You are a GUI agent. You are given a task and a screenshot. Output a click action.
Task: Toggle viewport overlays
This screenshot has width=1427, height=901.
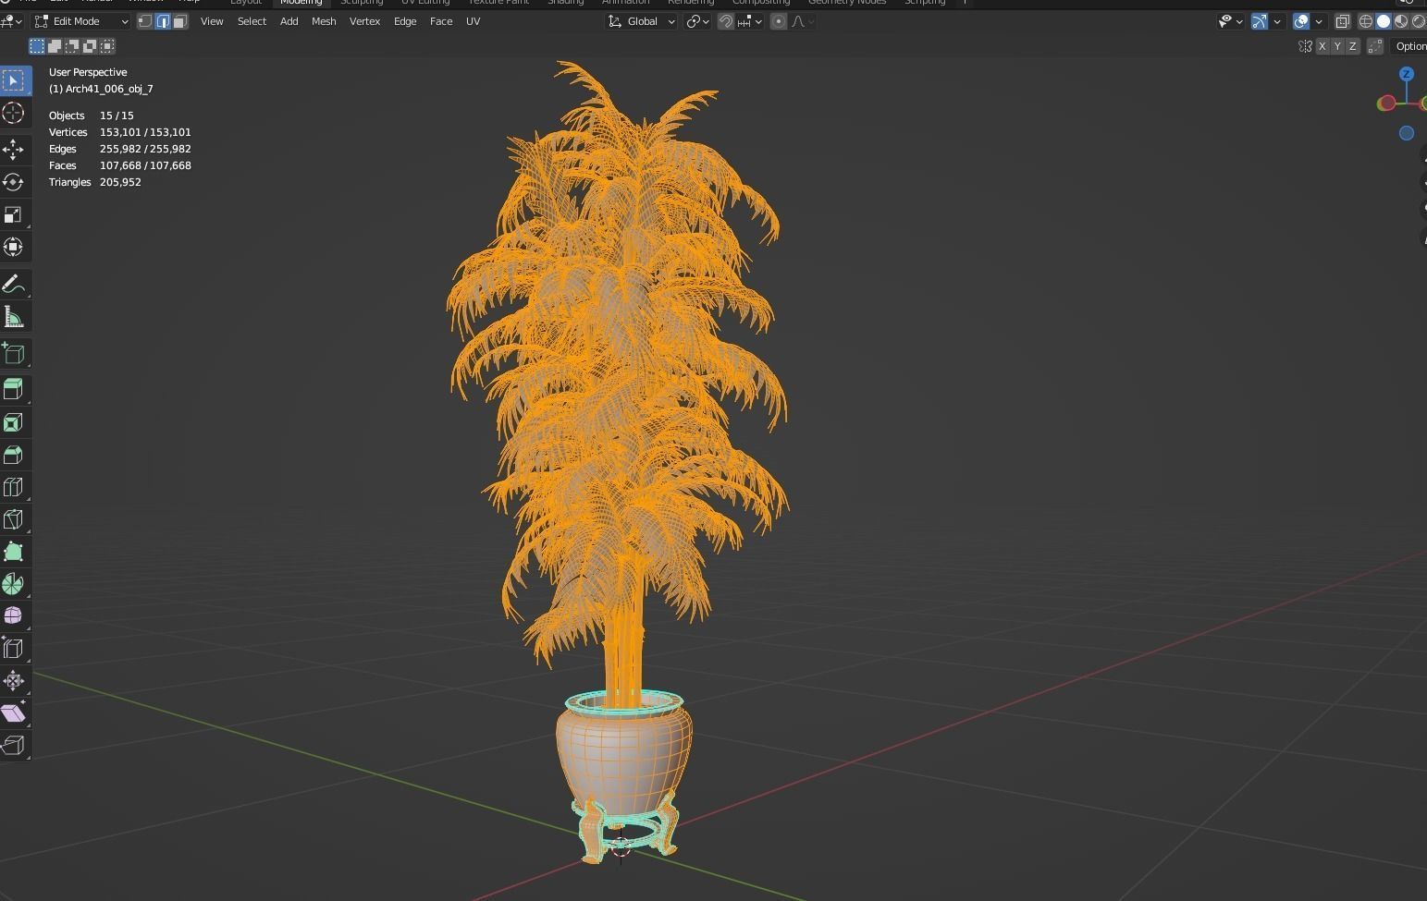coord(1301,21)
